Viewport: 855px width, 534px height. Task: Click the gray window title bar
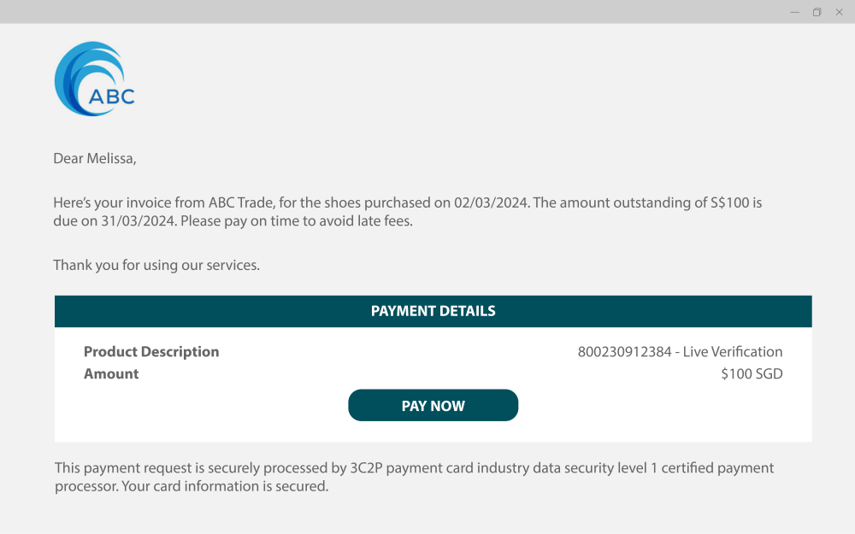(392, 11)
